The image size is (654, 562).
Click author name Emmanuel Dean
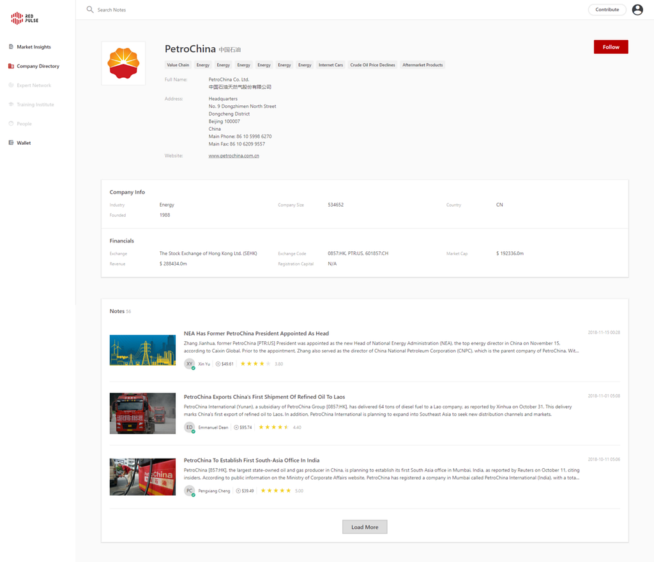pyautogui.click(x=213, y=427)
